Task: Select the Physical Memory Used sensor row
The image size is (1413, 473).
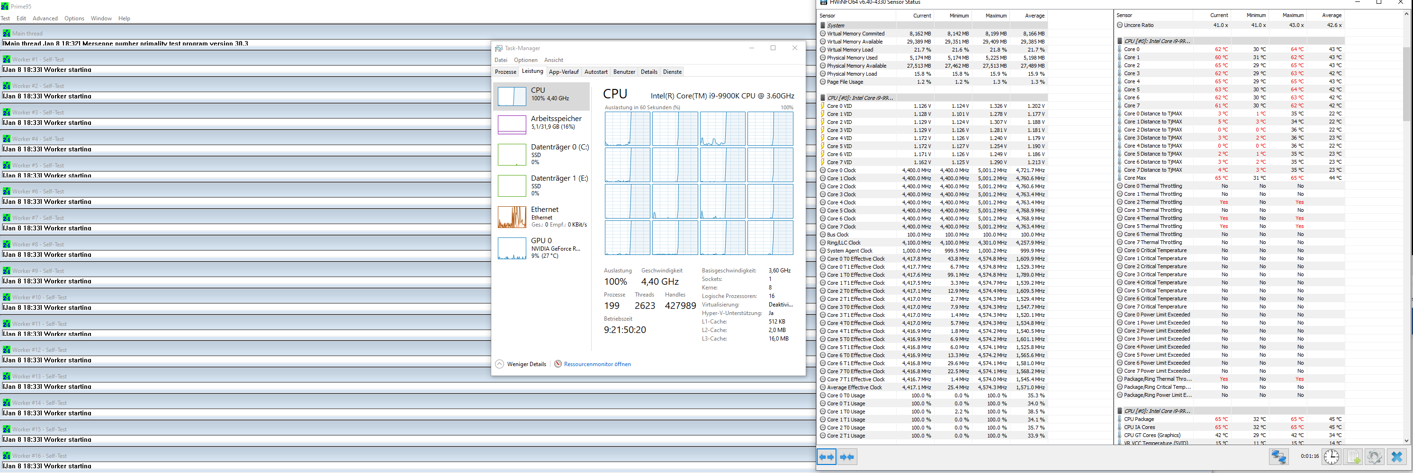Action: (x=933, y=58)
